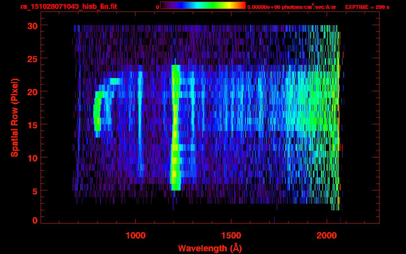Click the x-axis tick label 1000
The width and height of the screenshot is (406, 254).
[x=136, y=235]
